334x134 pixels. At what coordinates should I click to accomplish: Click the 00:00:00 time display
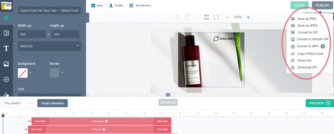(x=168, y=102)
